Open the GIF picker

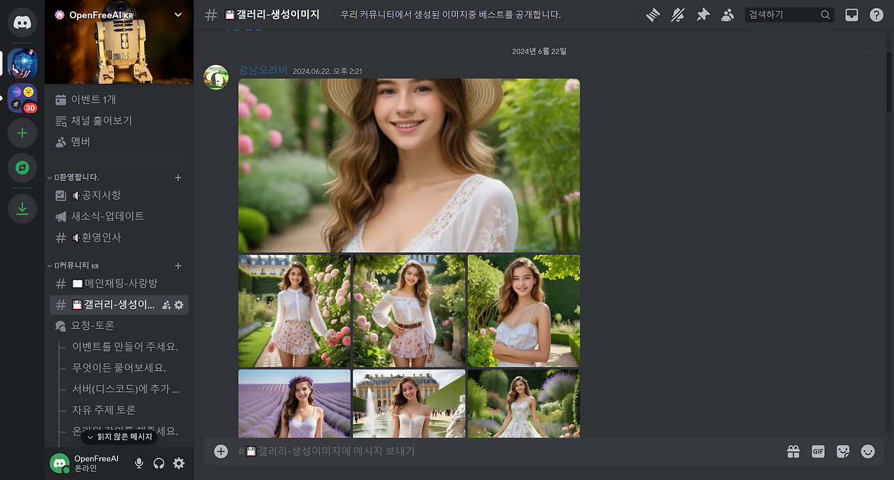tap(817, 451)
